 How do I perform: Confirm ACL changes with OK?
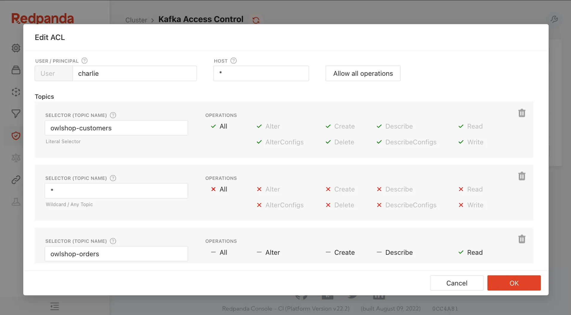coord(514,283)
